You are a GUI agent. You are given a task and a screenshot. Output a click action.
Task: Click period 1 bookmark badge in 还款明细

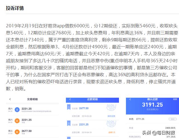point(69,107)
